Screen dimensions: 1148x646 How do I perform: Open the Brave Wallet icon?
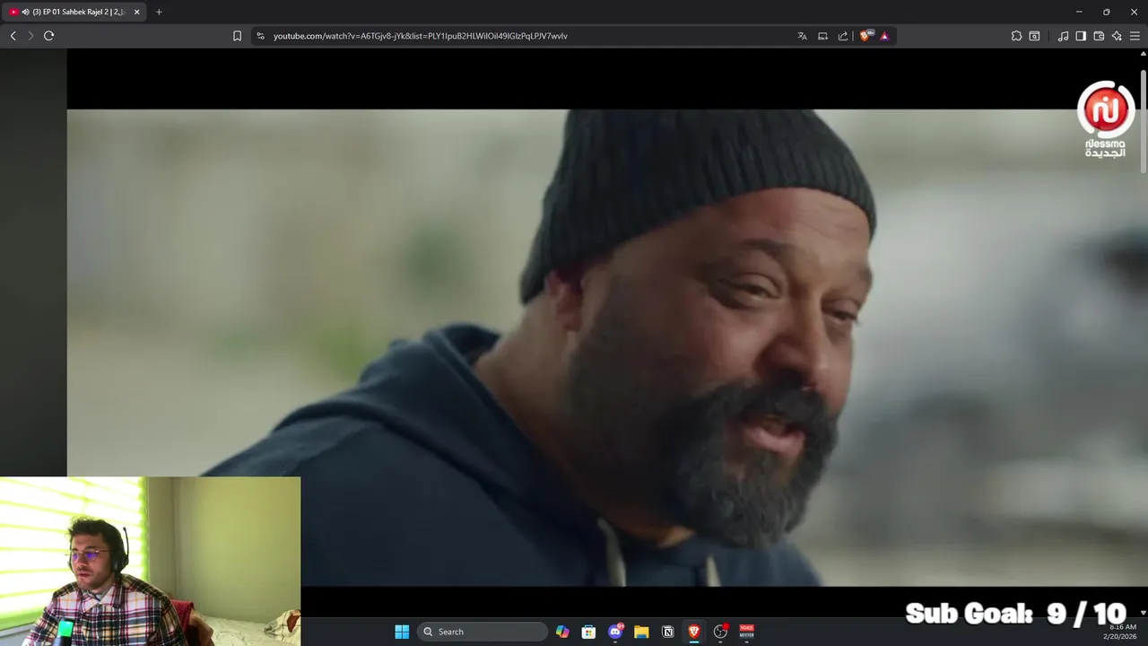tap(1099, 36)
